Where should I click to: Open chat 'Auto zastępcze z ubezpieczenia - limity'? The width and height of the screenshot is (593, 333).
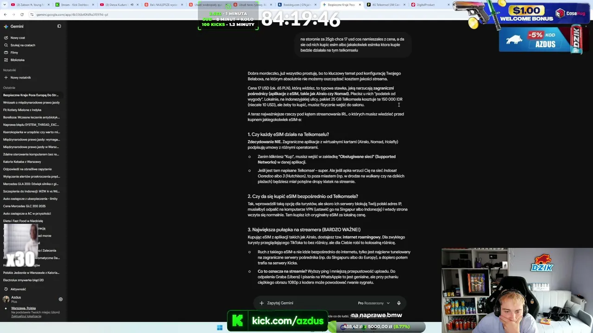click(x=30, y=199)
